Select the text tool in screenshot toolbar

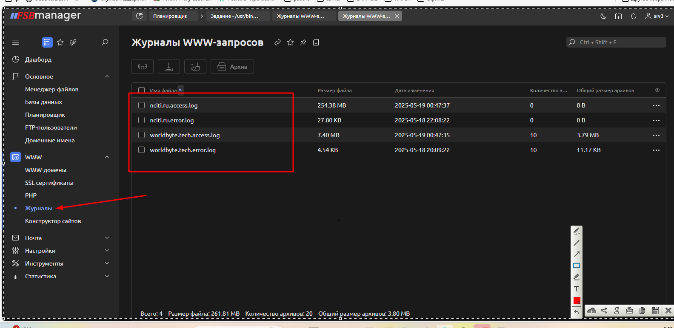577,289
